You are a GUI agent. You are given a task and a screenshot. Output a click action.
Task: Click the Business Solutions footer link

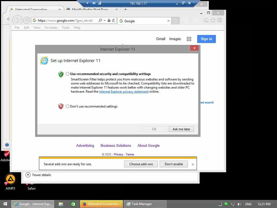click(116, 145)
